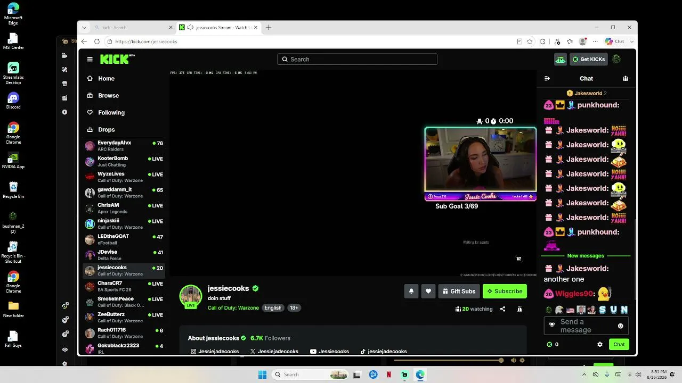Image resolution: width=682 pixels, height=383 pixels.
Task: Expand the Copilot Chat dropdown arrow
Action: tap(632, 41)
